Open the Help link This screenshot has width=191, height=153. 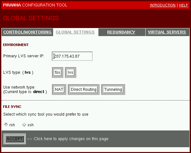pyautogui.click(x=184, y=5)
